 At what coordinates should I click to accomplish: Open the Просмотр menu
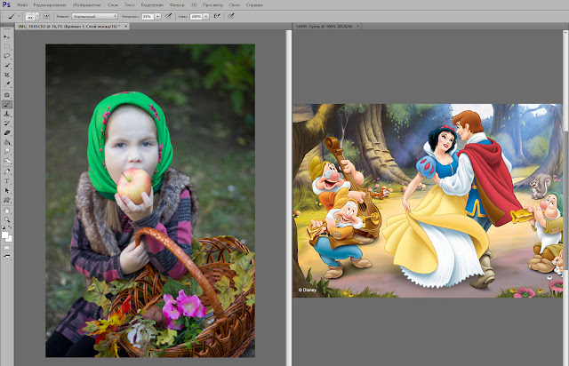click(x=212, y=5)
